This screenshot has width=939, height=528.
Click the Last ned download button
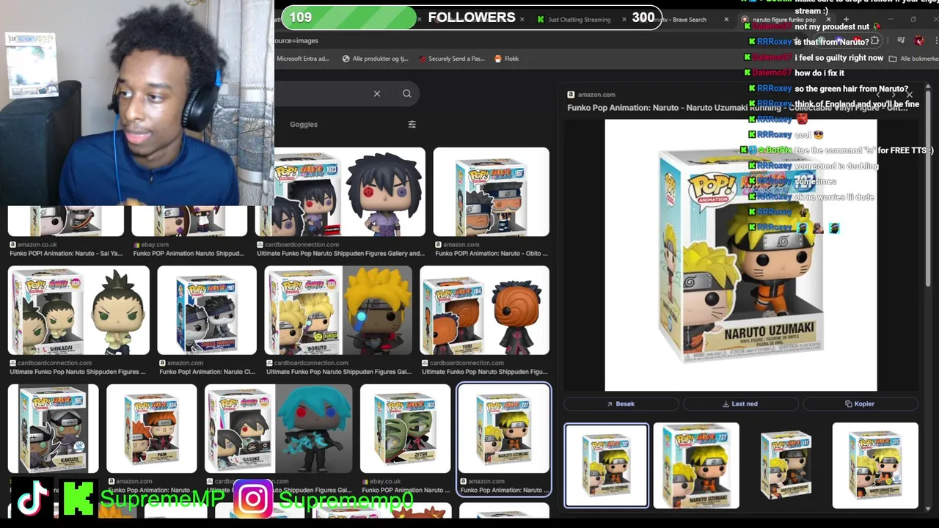(740, 404)
